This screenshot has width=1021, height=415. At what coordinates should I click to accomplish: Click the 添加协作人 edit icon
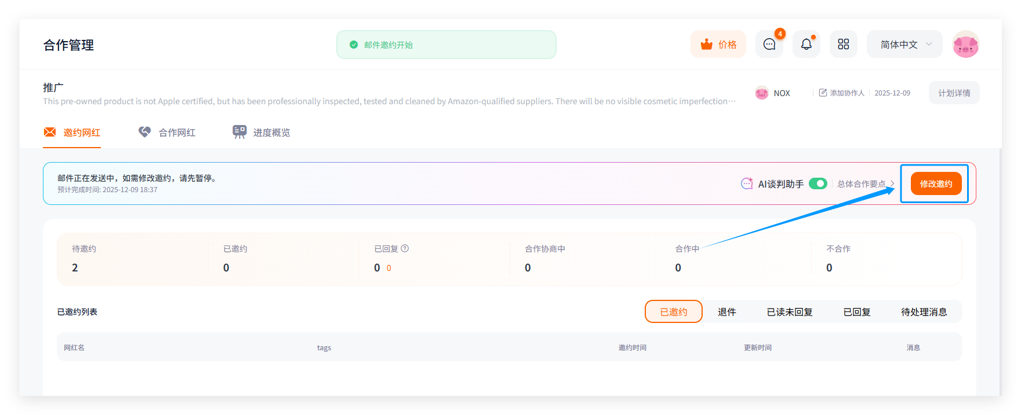tap(823, 93)
